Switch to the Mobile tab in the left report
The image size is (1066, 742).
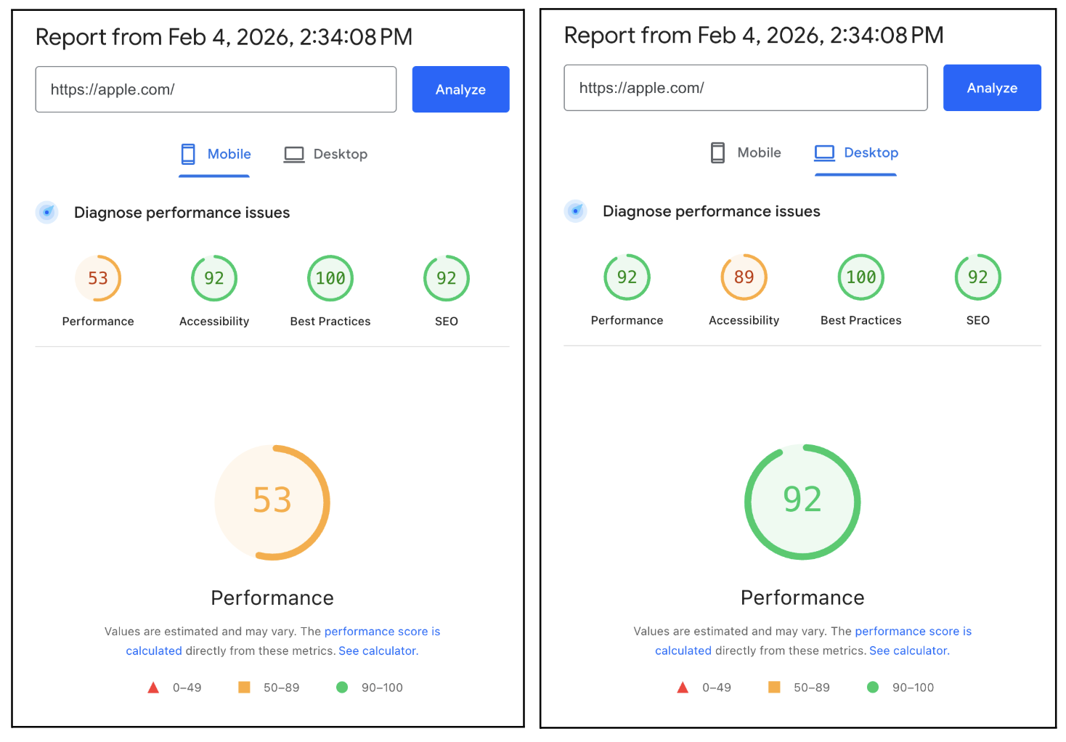click(x=214, y=154)
